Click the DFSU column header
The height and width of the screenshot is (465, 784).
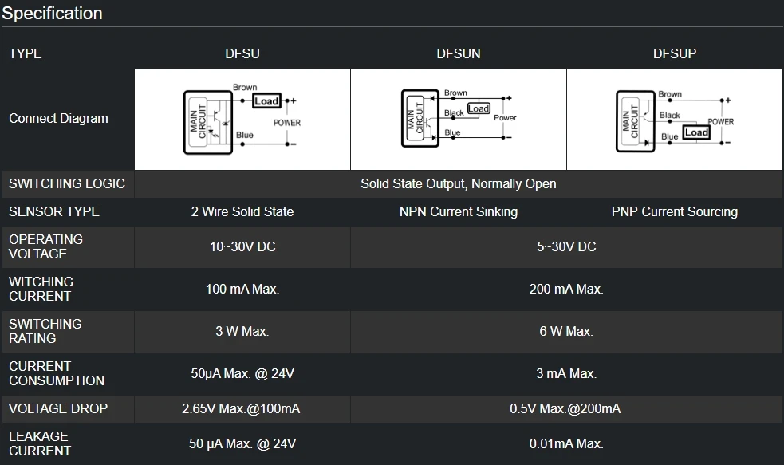pos(242,53)
